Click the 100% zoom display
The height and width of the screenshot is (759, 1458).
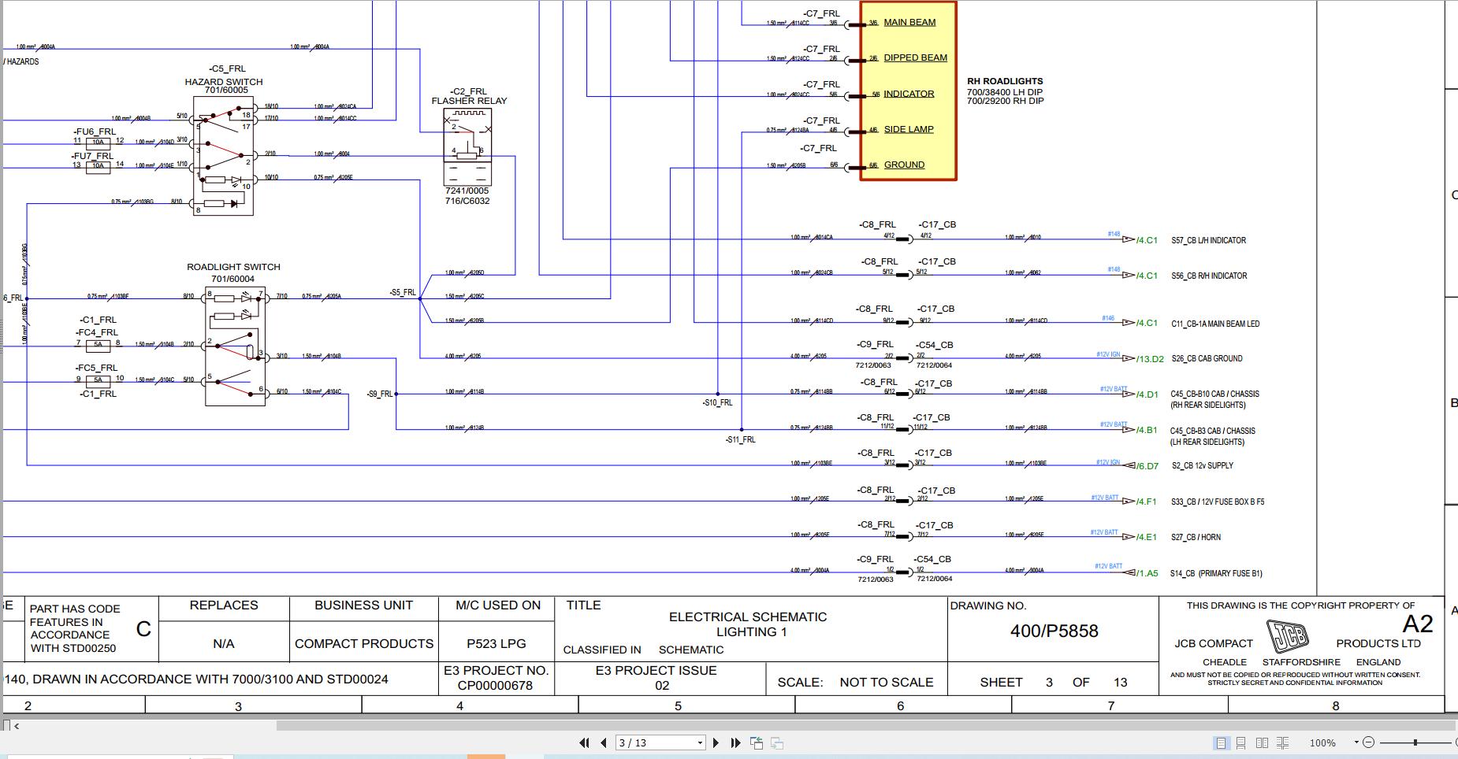pos(1323,742)
